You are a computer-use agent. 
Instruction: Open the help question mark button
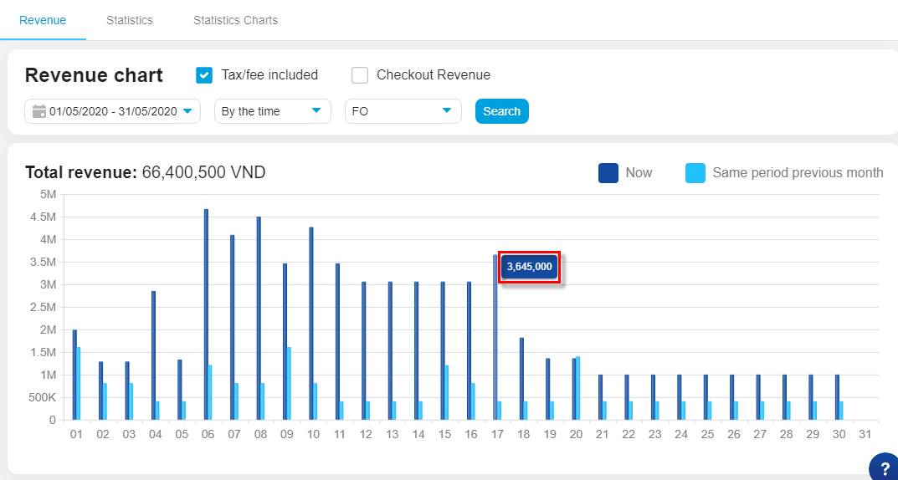(x=884, y=467)
